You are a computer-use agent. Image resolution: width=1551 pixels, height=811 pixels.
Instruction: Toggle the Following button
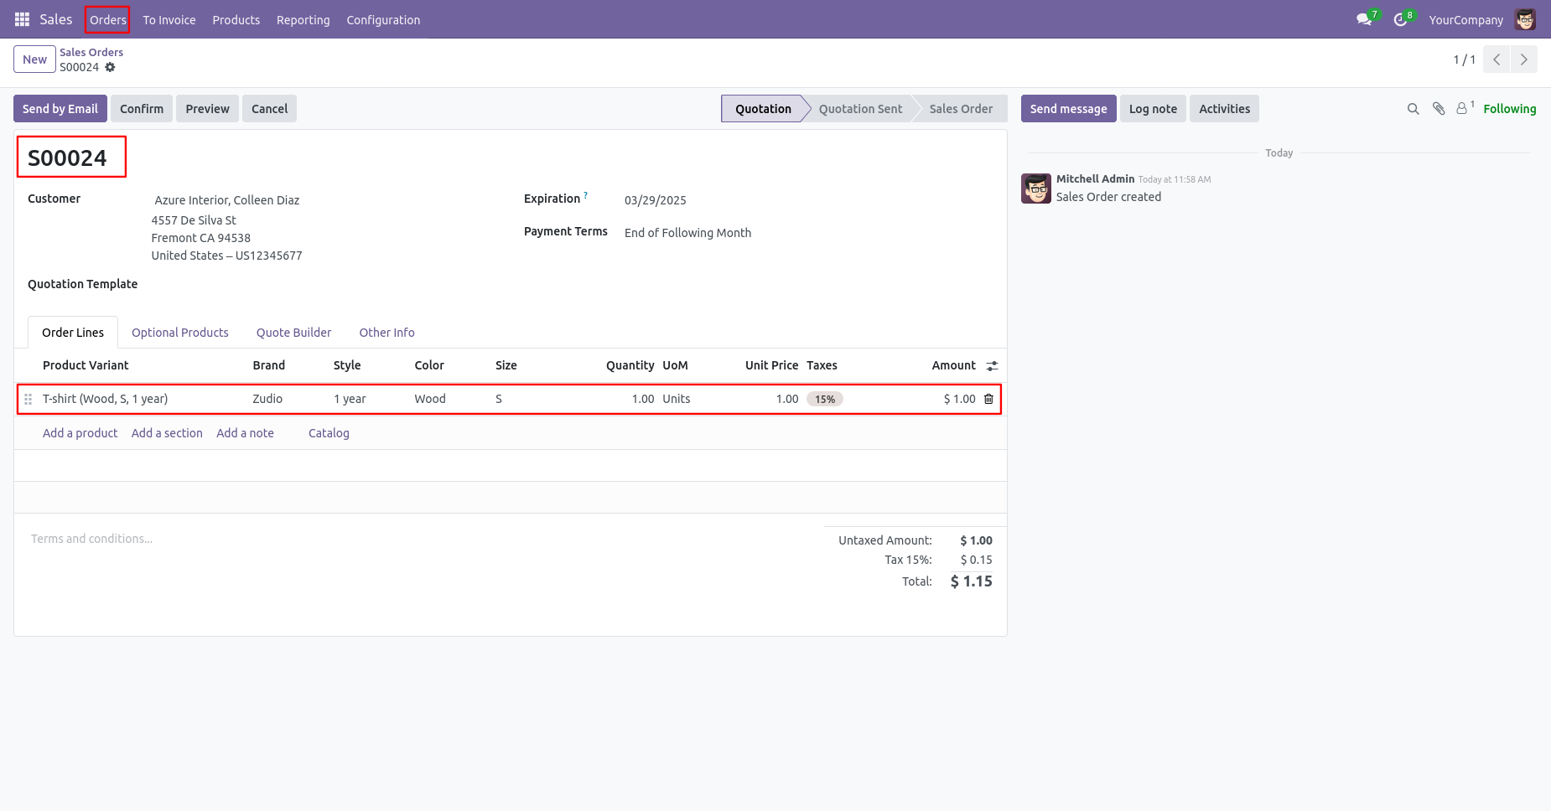pos(1509,109)
